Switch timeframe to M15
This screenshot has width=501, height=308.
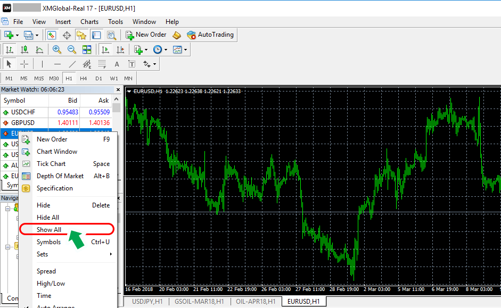click(x=39, y=79)
